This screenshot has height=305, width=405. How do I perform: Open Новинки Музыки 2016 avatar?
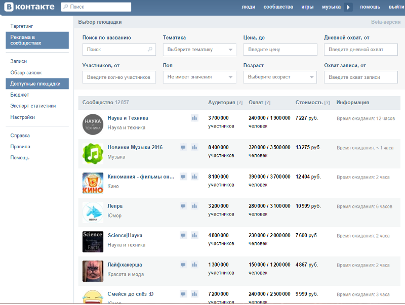(x=93, y=154)
